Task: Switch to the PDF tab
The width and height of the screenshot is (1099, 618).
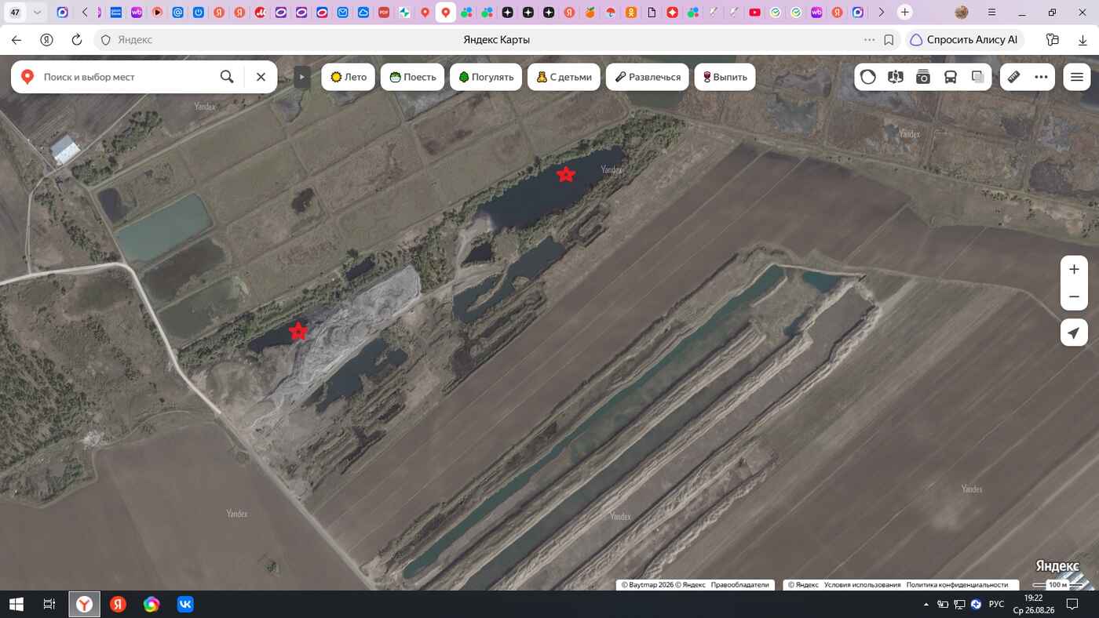Action: click(x=383, y=13)
